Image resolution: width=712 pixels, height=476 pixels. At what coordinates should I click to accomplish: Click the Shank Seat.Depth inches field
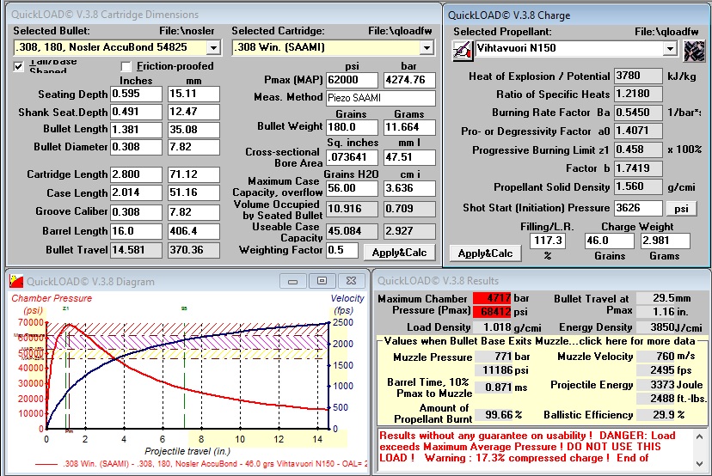pos(136,112)
